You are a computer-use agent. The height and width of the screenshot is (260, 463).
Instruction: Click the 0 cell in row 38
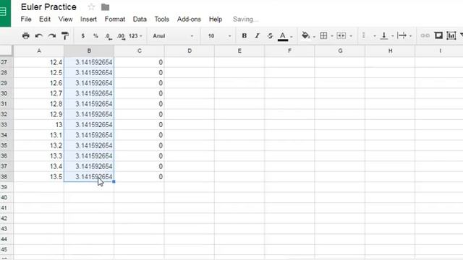(x=140, y=176)
